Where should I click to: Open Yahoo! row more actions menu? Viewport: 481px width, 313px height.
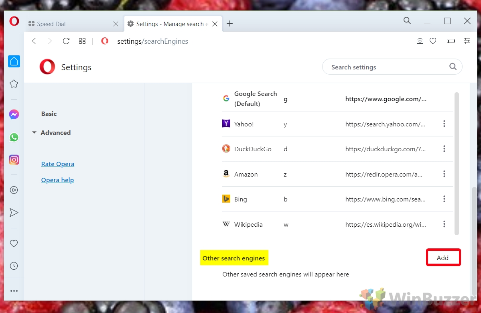pyautogui.click(x=444, y=124)
